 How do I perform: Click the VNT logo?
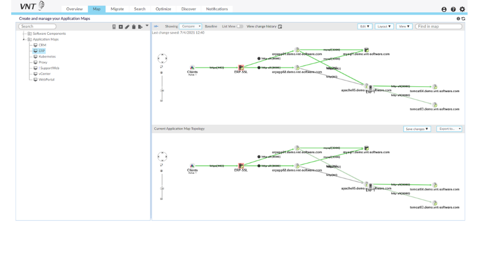32,6
